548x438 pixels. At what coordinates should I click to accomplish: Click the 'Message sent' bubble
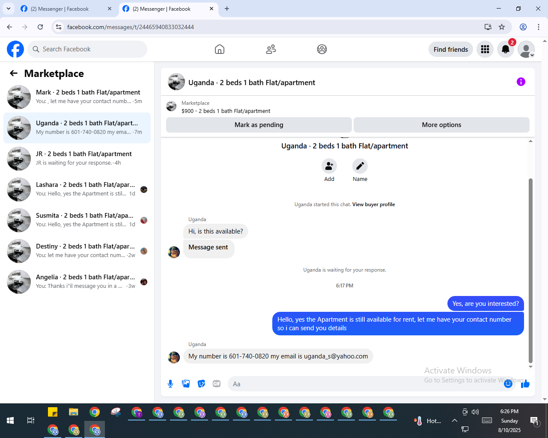[x=208, y=249]
